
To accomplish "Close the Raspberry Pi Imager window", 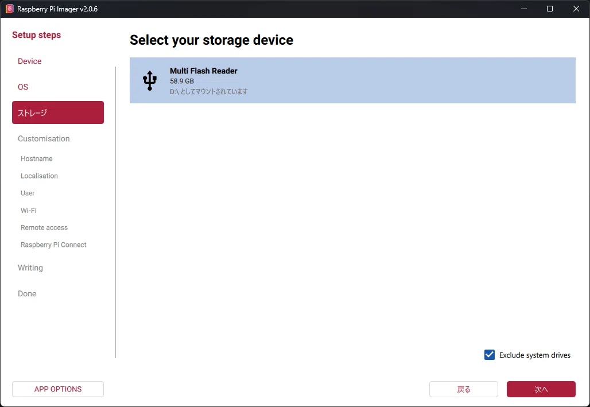I will pos(576,9).
